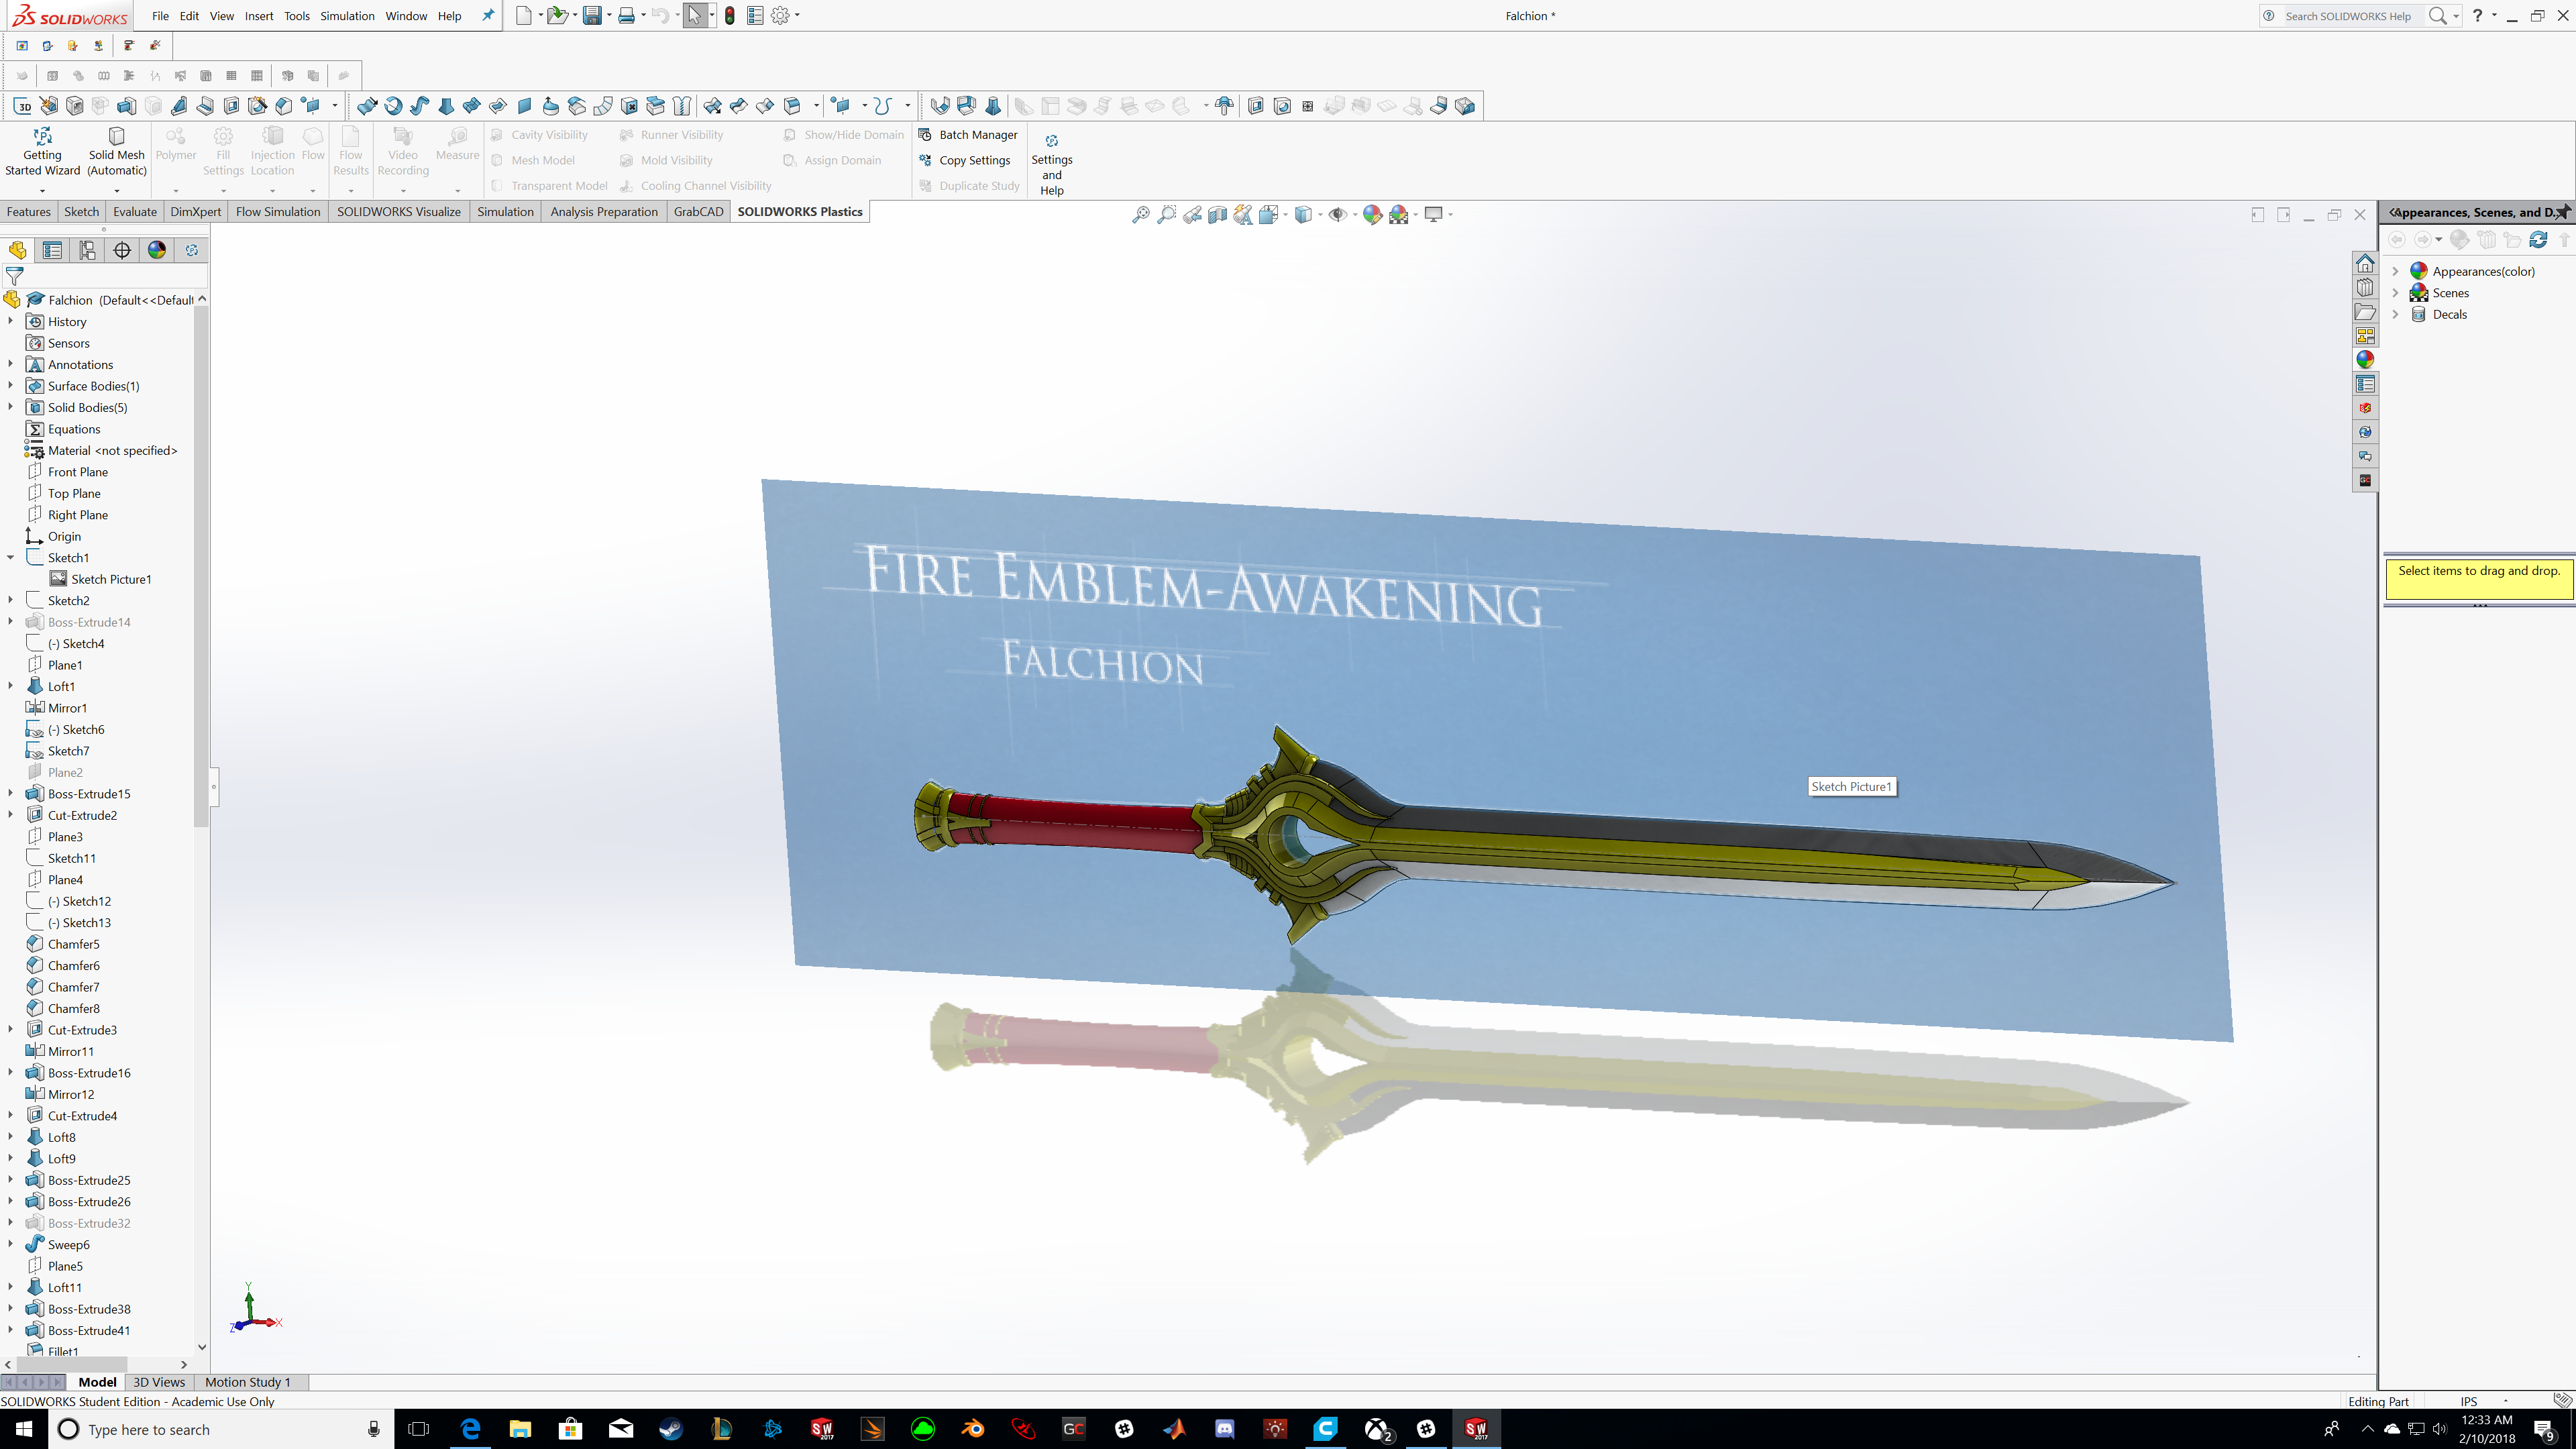Image resolution: width=2576 pixels, height=1449 pixels.
Task: Click the Edit Appearance icon
Action: [x=1372, y=214]
